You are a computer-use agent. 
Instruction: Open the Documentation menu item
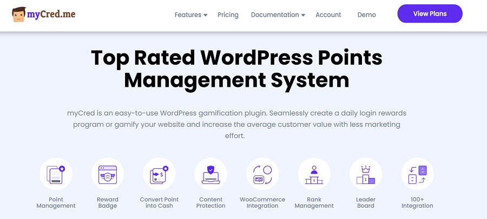click(275, 15)
